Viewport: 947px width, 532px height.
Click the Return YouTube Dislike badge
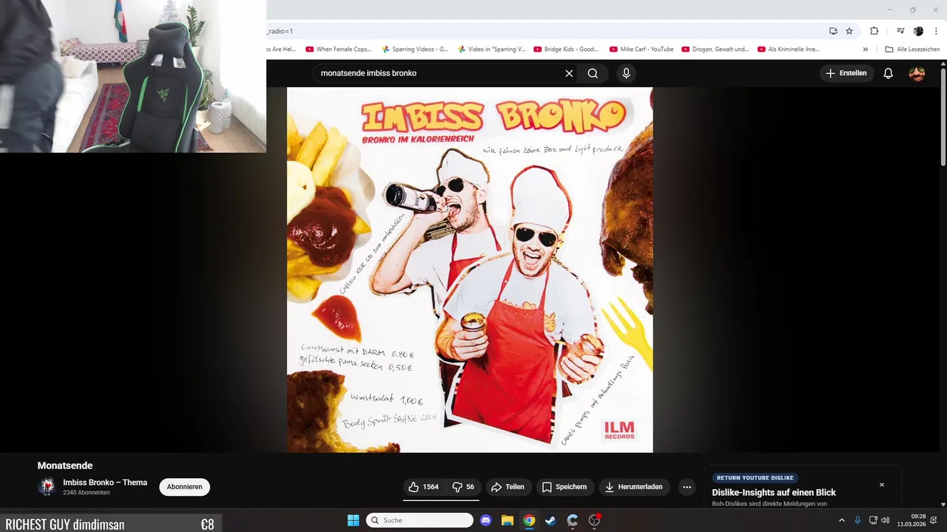(x=755, y=478)
